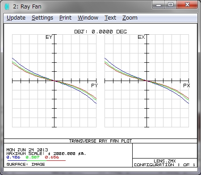
Task: Click the blue 0.486 wavelength legend
Action: point(13,157)
